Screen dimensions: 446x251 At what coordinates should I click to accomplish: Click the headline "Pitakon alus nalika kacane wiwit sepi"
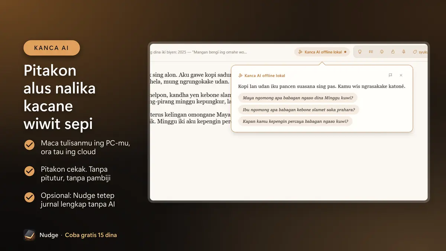click(x=59, y=97)
